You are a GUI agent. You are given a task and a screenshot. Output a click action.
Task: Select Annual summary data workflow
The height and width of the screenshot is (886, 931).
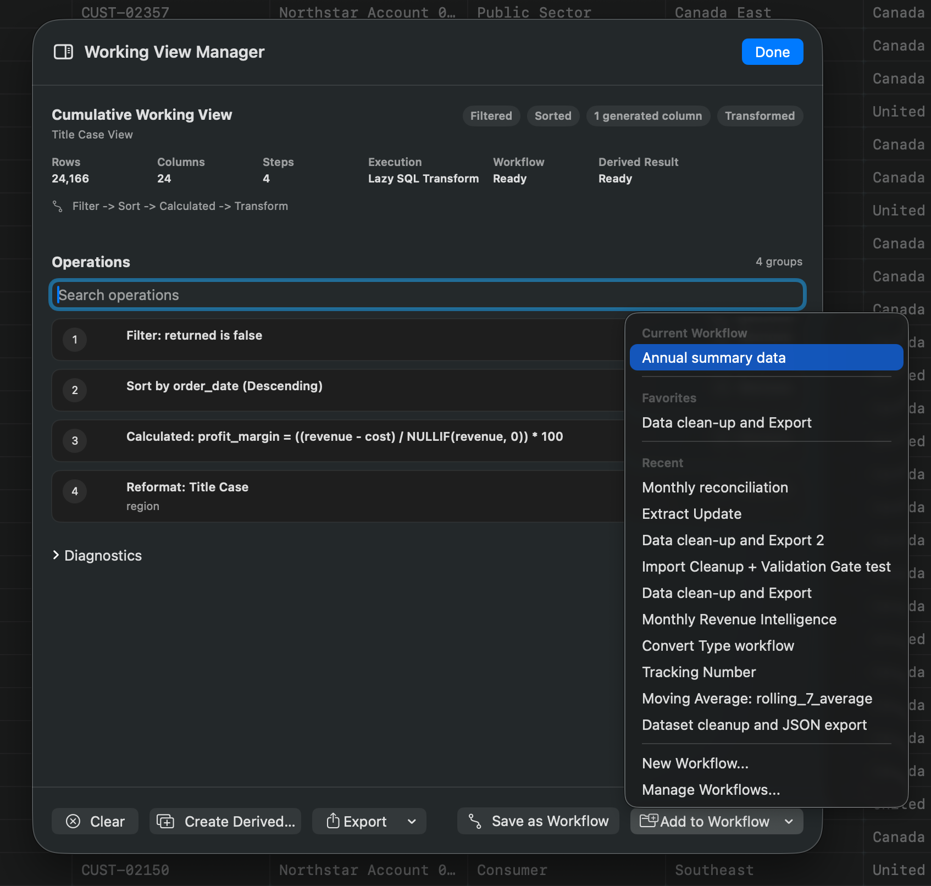click(x=766, y=358)
